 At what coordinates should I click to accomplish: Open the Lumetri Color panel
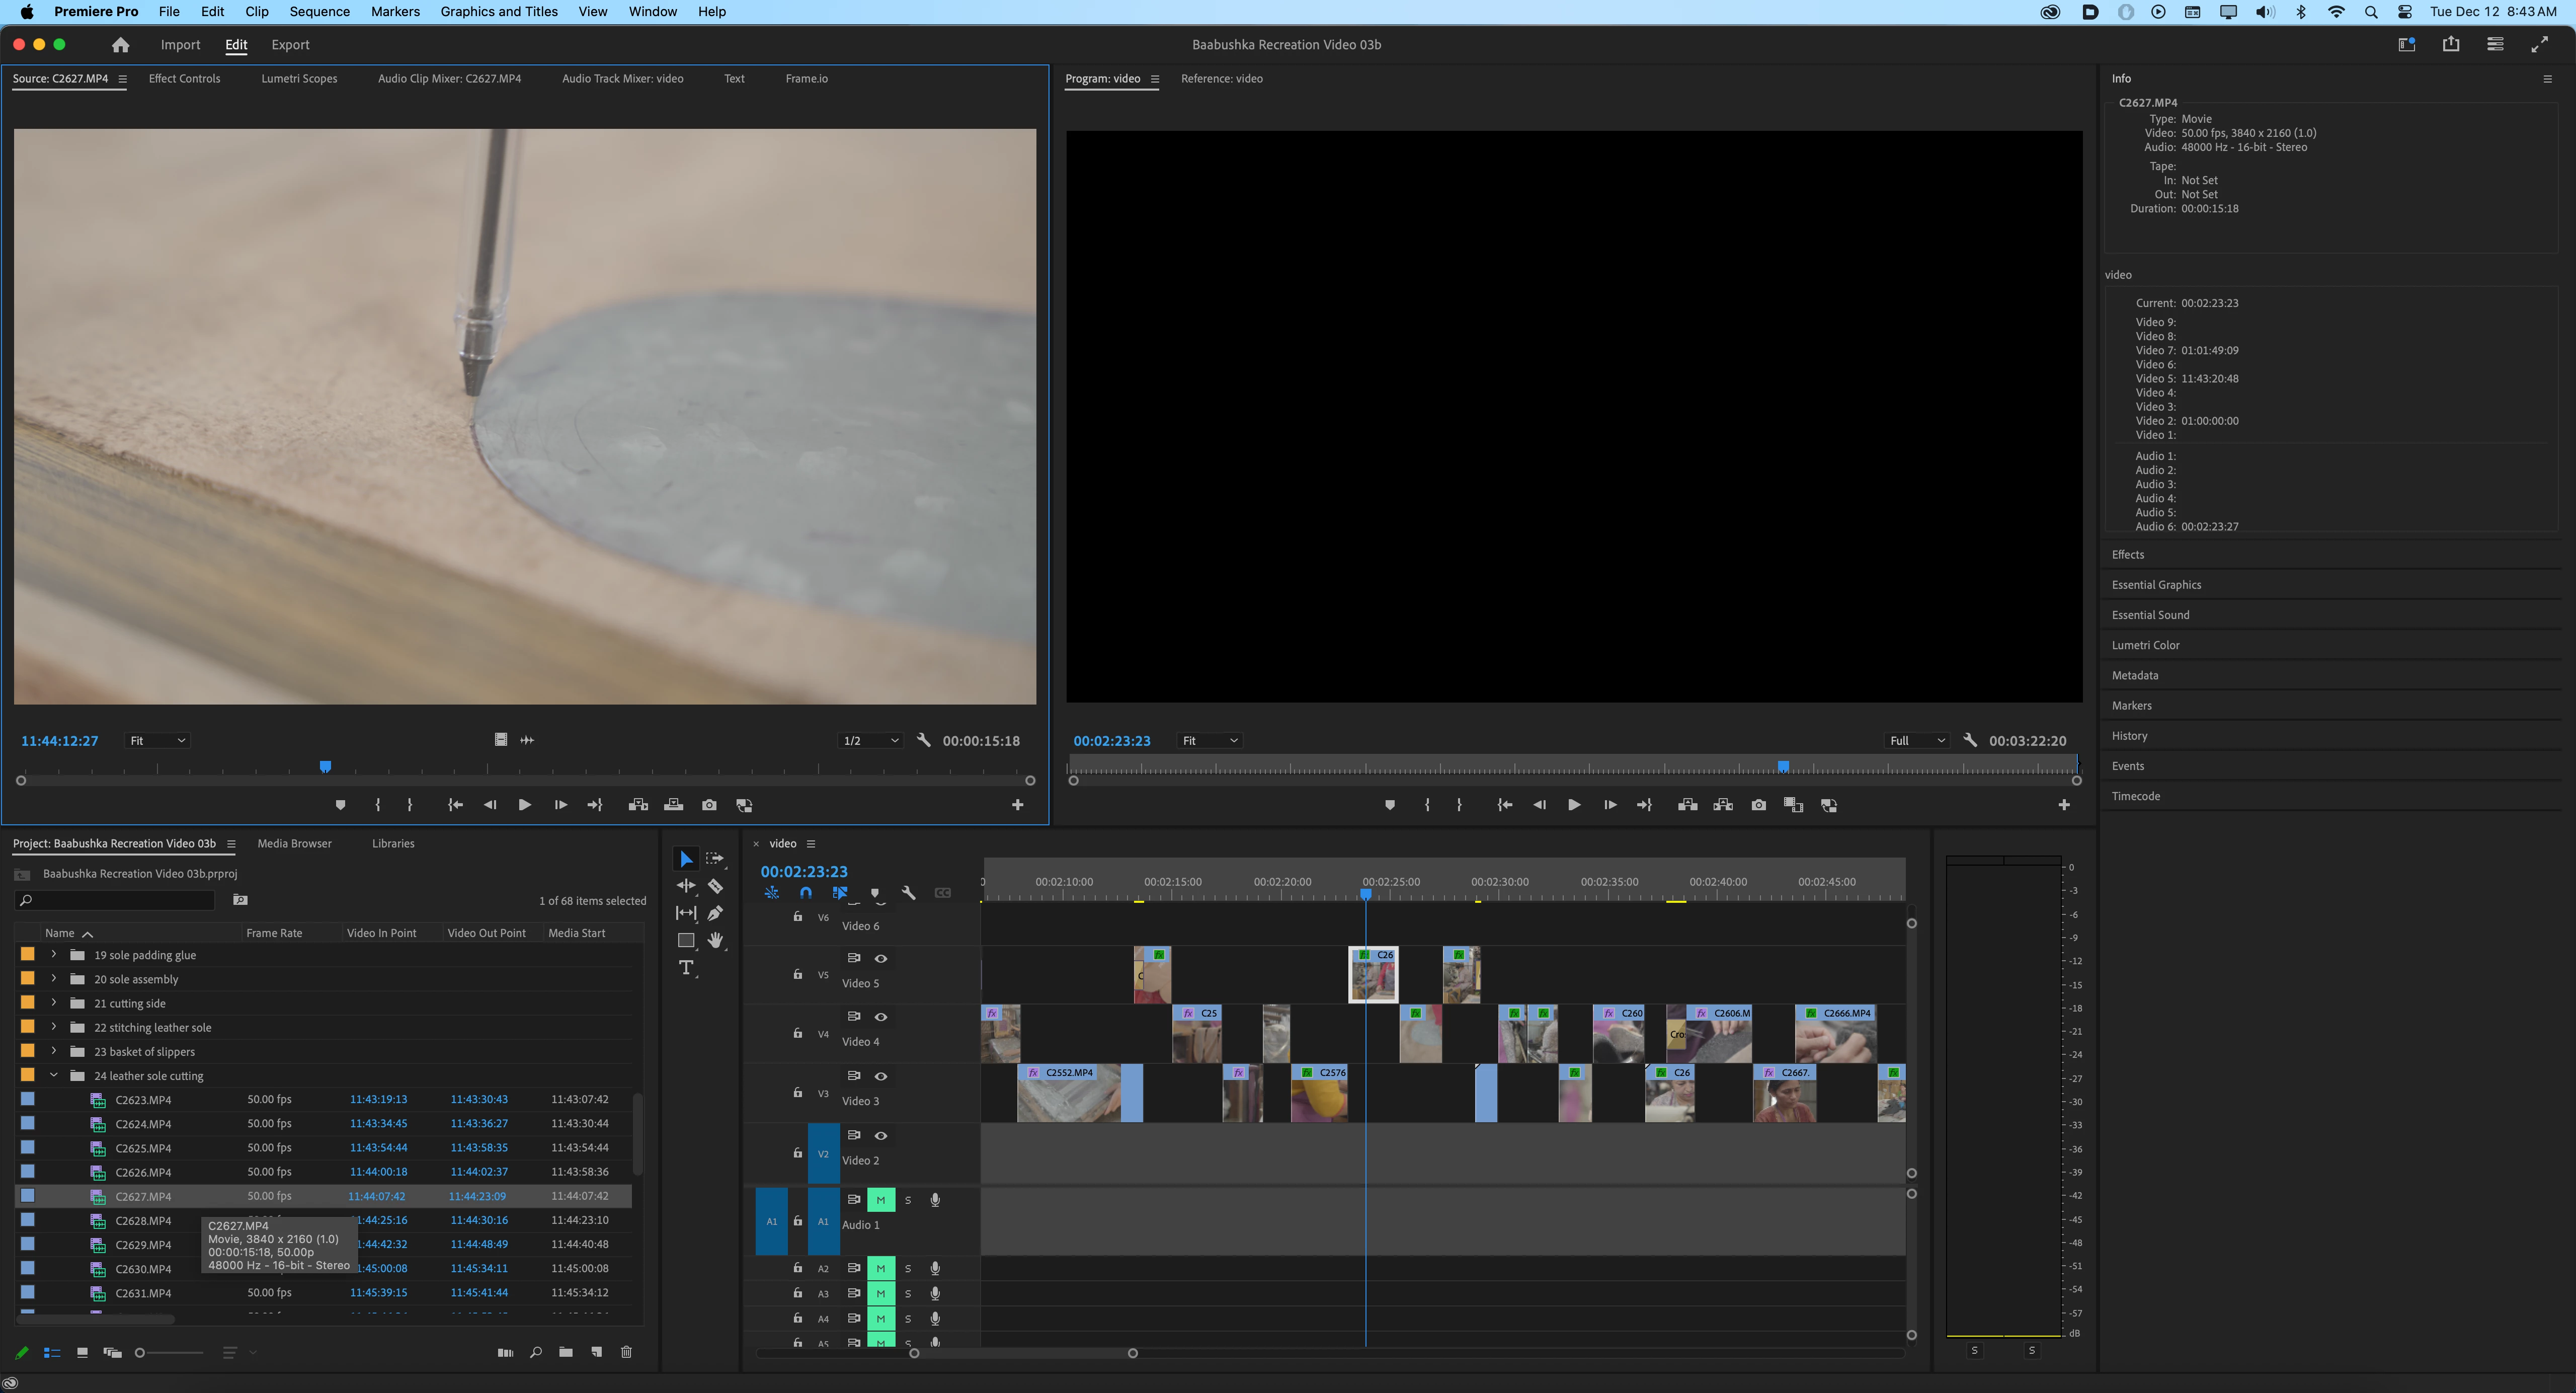click(2145, 645)
